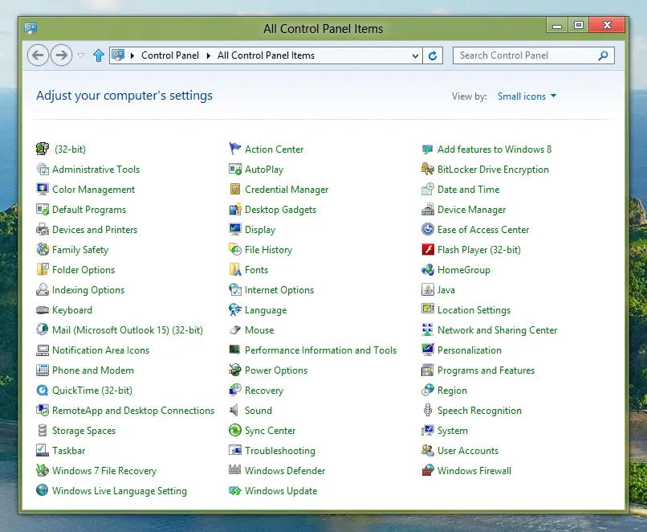Open Troubleshooting

[x=280, y=451]
